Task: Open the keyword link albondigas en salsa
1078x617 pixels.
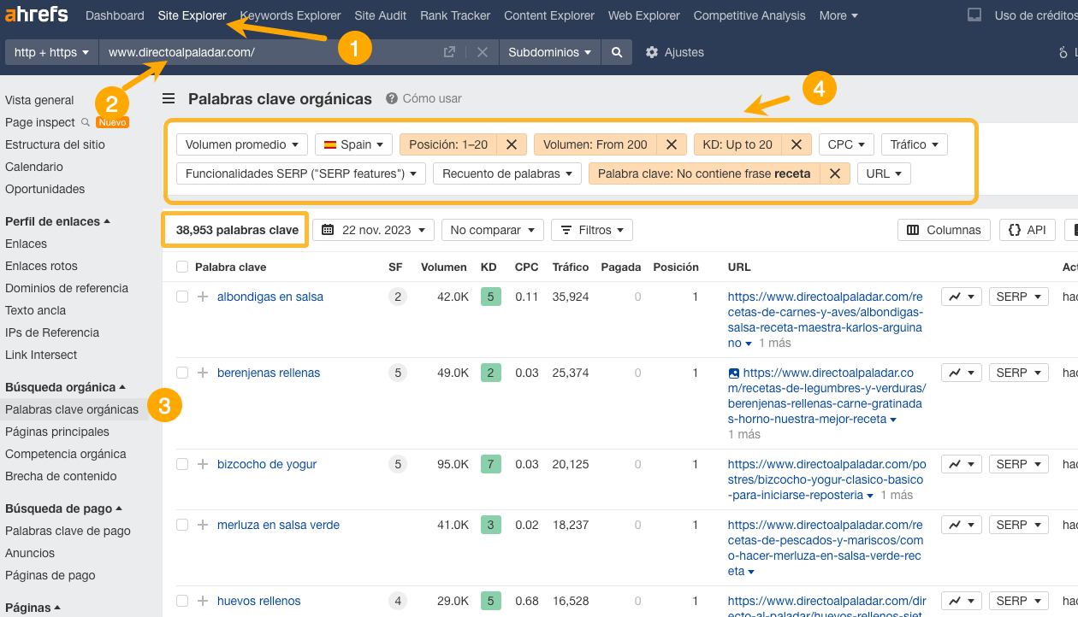Action: click(272, 296)
